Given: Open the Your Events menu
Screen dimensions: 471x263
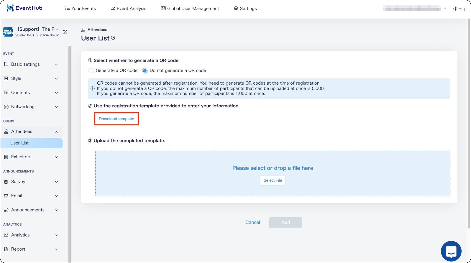Looking at the screenshot, I should [x=81, y=9].
